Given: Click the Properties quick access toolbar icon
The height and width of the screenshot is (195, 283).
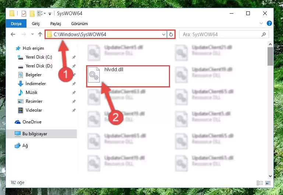Looking at the screenshot, I should (24, 14).
